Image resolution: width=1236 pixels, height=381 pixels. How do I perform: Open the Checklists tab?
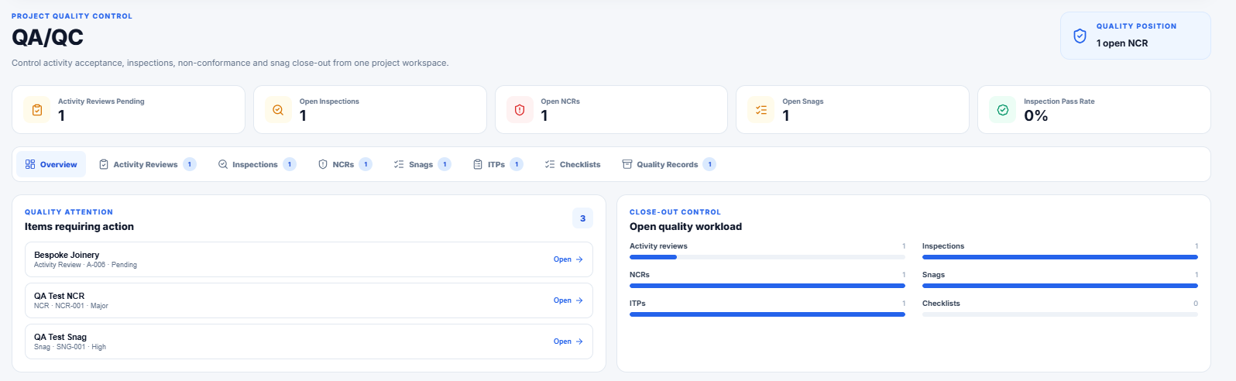coord(572,164)
